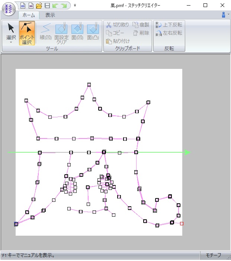The image size is (231, 261).
Task: Switch to the ホーム ribbon tab
Action: (x=29, y=15)
